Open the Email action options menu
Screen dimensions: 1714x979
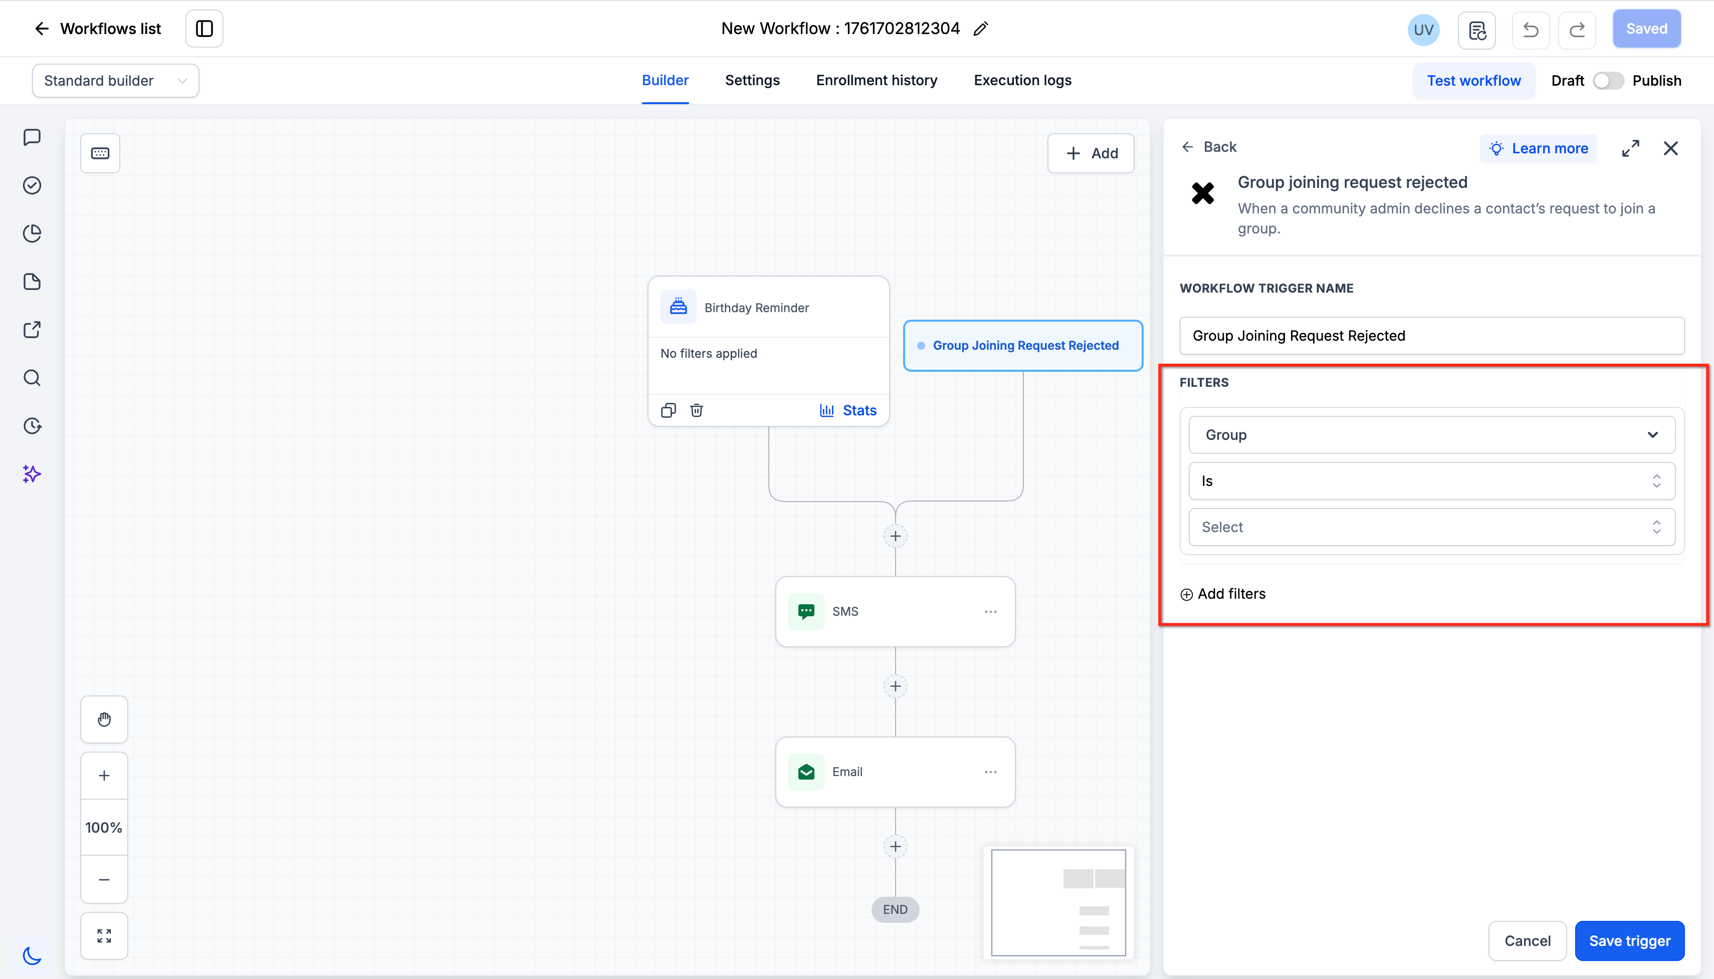point(990,773)
